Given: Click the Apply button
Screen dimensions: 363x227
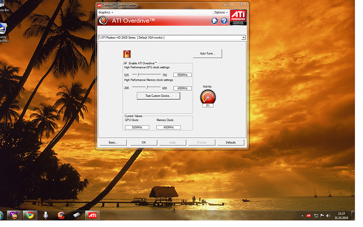Looking at the screenshot, I should coord(173,142).
